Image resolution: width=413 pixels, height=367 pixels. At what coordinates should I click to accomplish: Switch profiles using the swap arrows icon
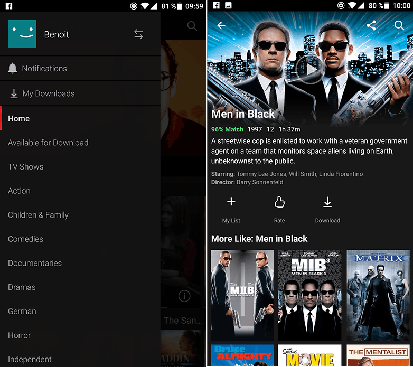tap(138, 34)
